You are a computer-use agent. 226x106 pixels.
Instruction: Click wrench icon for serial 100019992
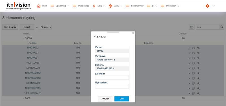198,48
